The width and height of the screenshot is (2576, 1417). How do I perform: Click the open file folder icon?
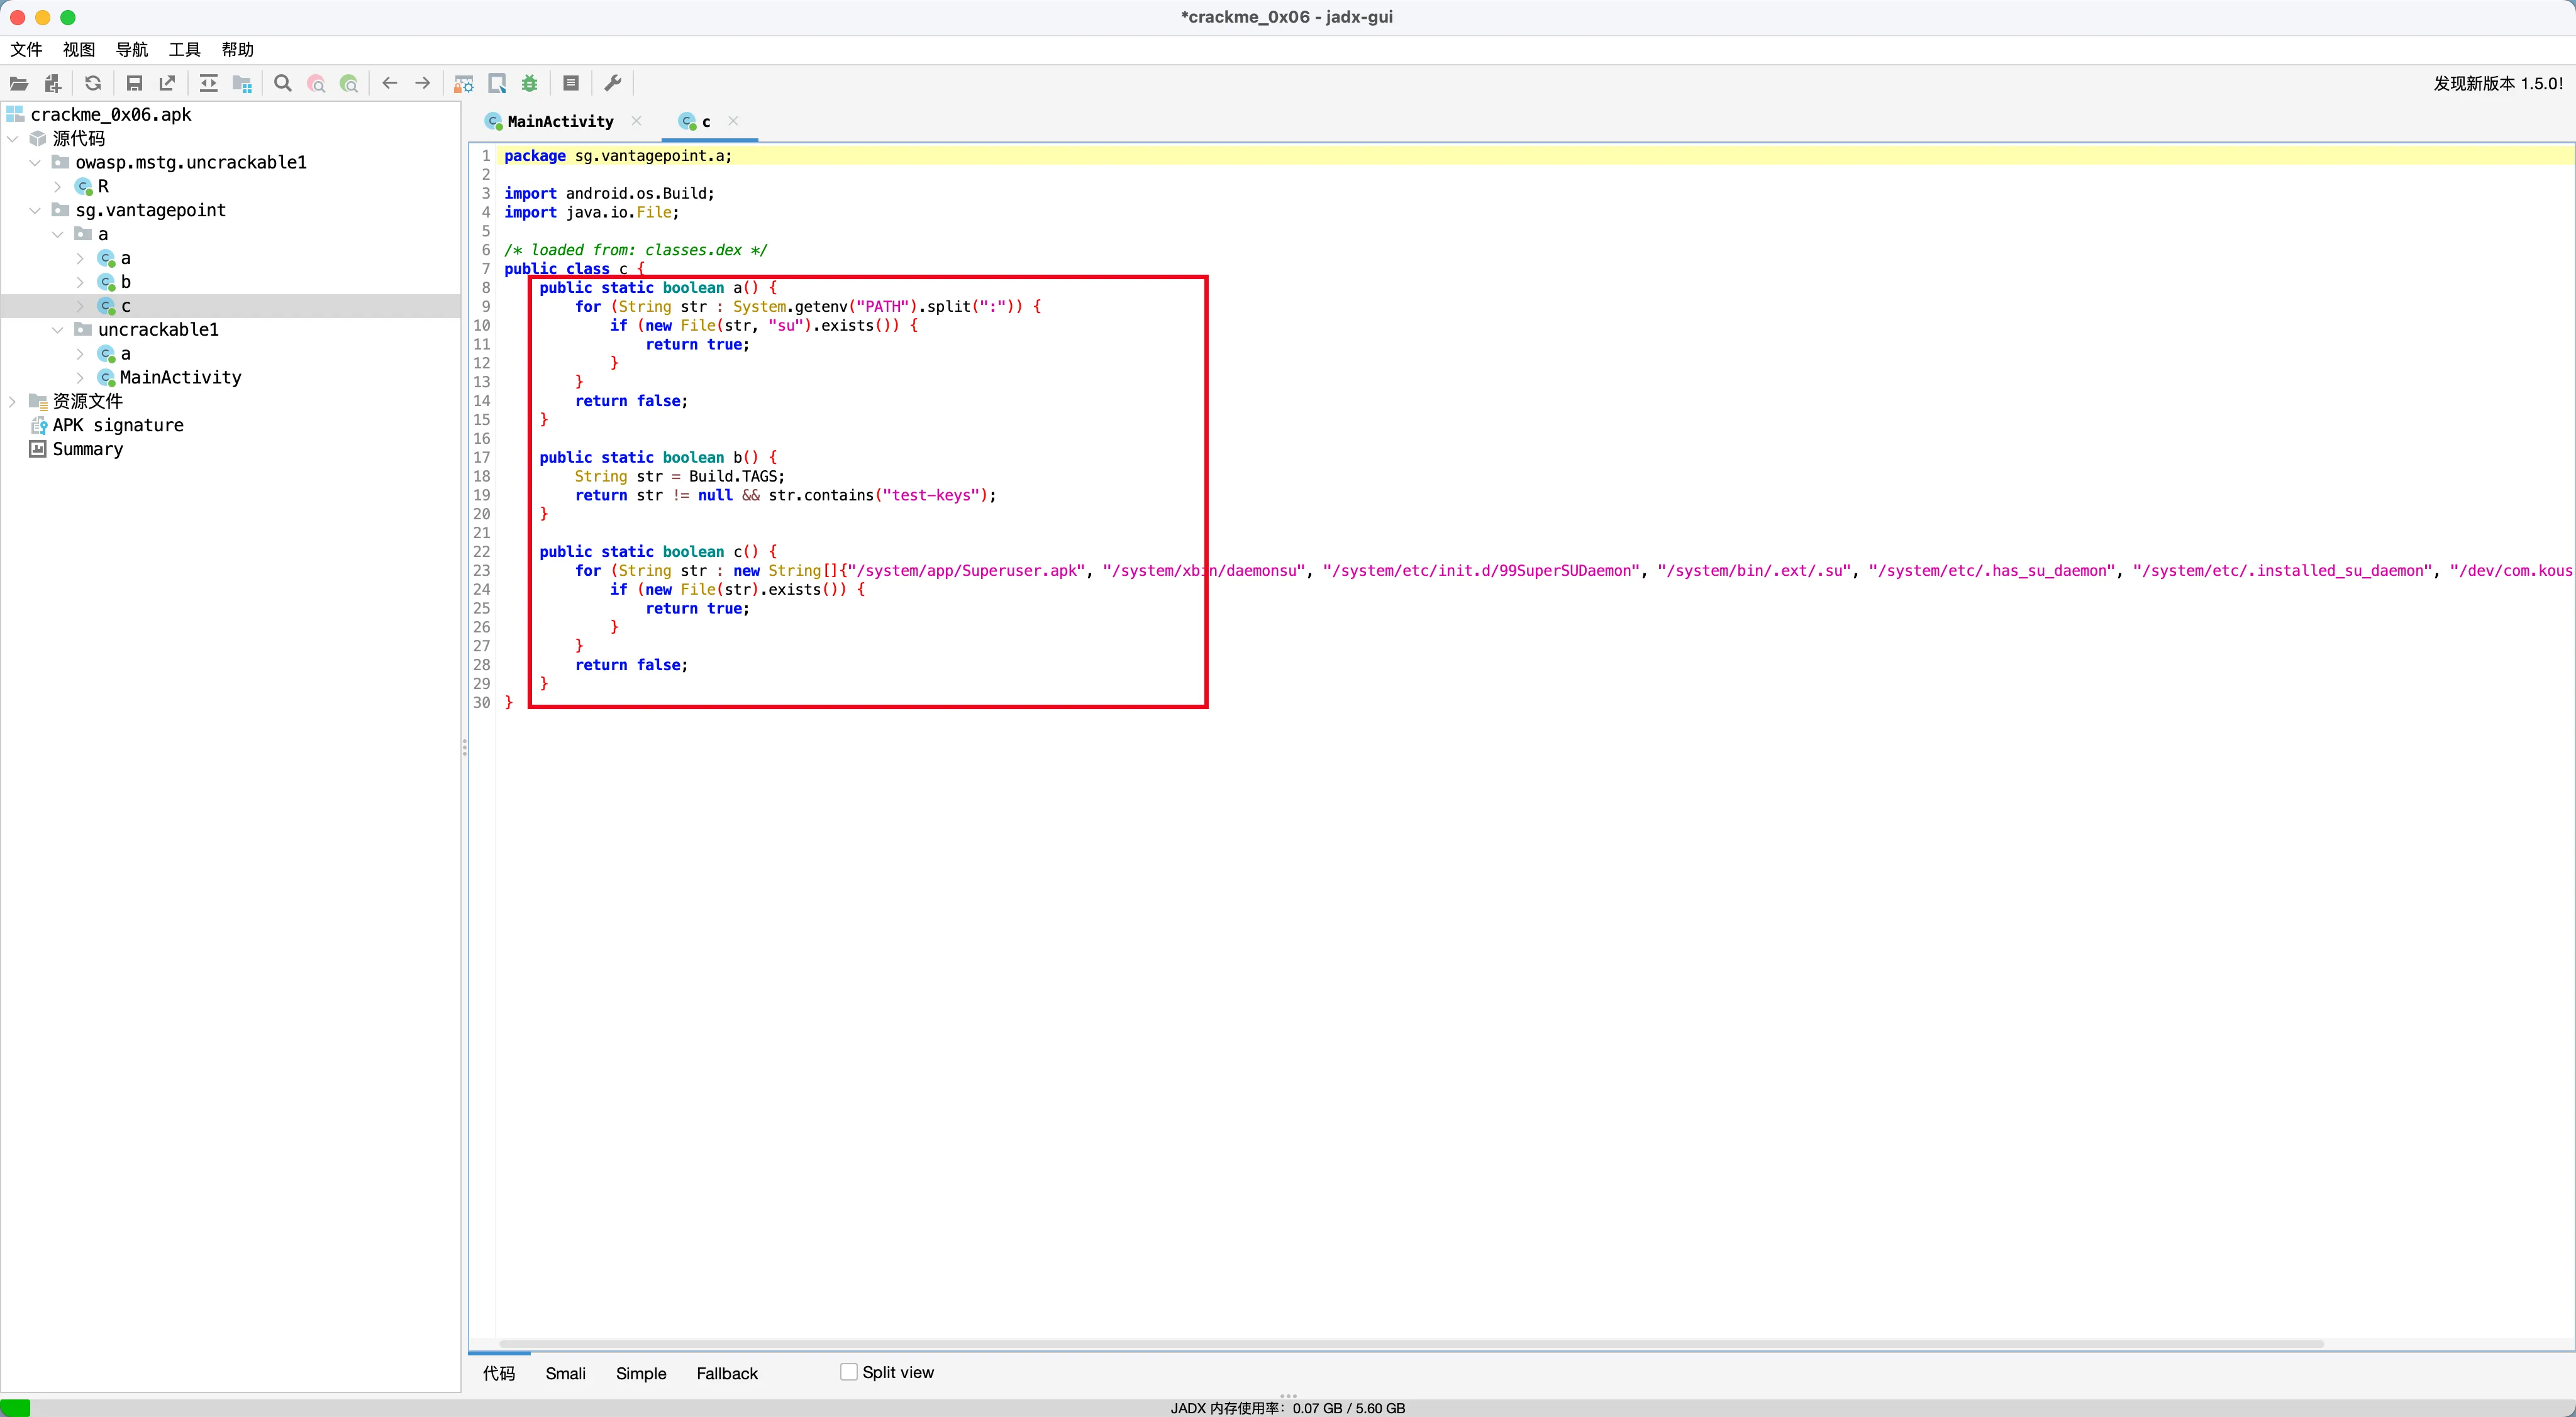(x=19, y=84)
